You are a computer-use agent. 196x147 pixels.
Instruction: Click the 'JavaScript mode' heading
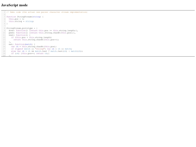(x=15, y=5)
